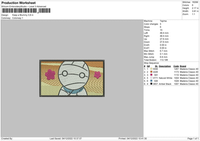200x141 pixels.
Task: Click the design name Keep a Mummy 3,8 in
Action: tap(23, 15)
